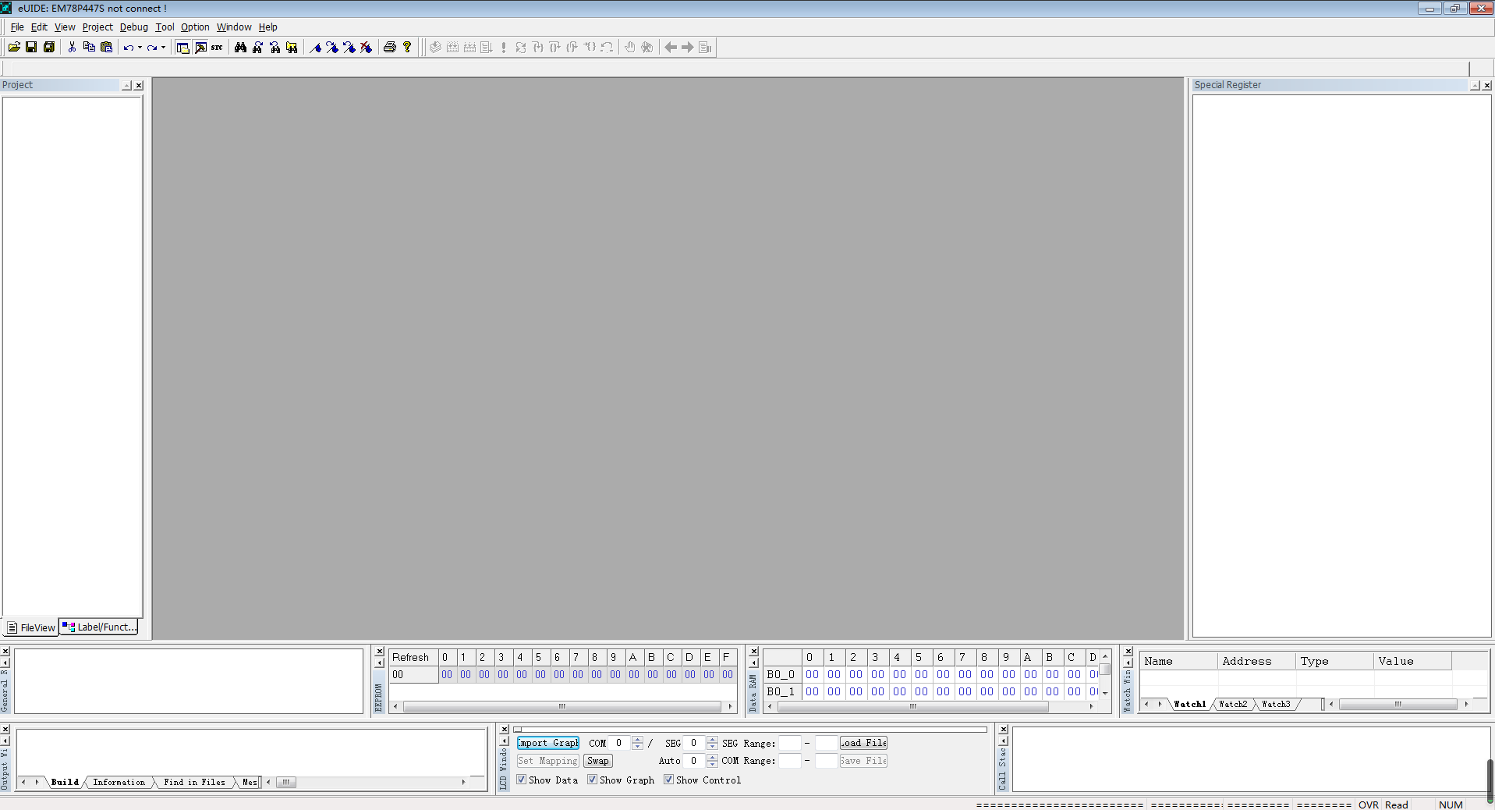1495x810 pixels.
Task: Click the Cut scissors icon
Action: 72,48
